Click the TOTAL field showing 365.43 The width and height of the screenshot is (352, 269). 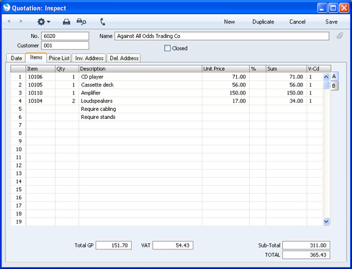click(306, 255)
